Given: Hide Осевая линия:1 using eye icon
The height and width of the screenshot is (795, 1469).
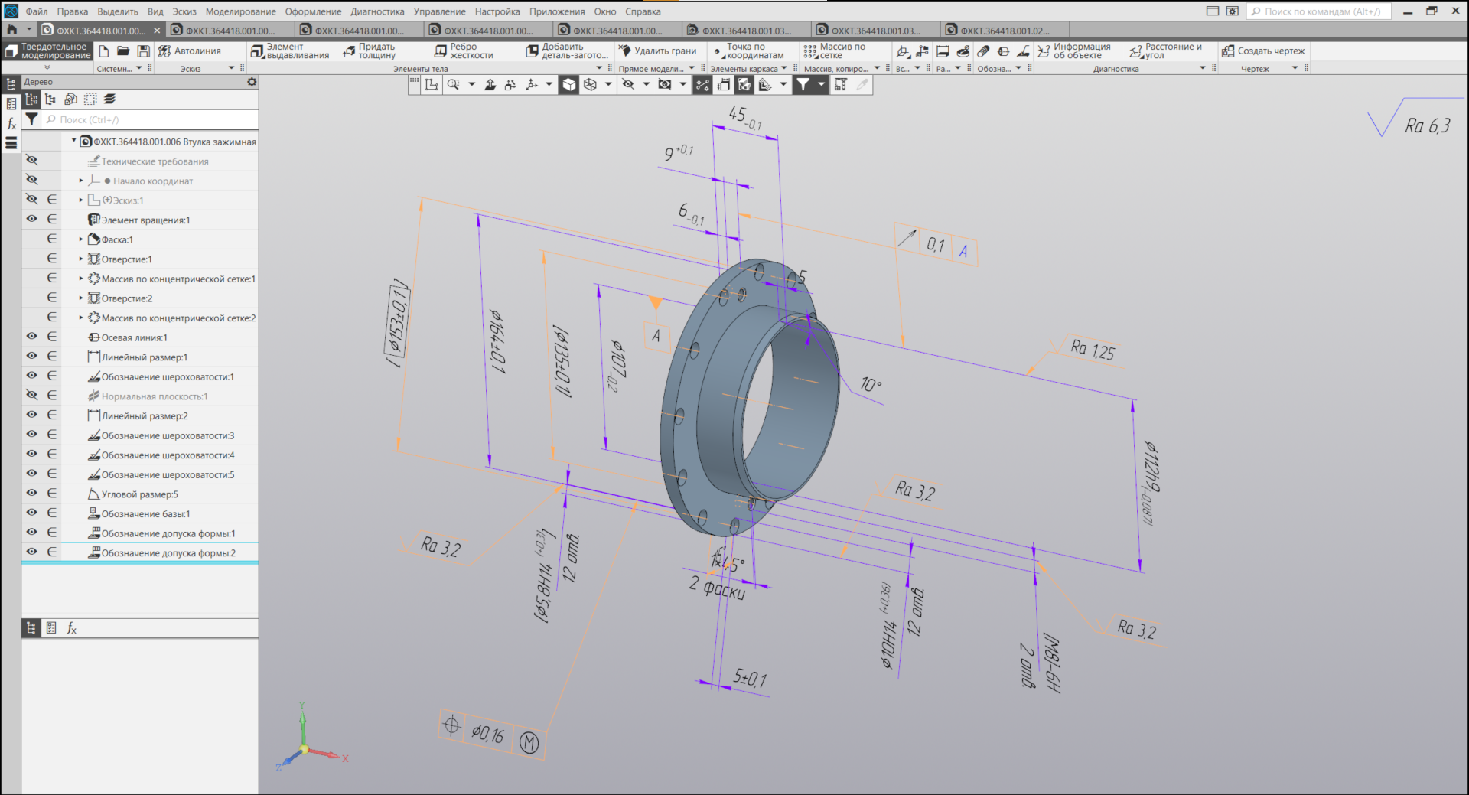Looking at the screenshot, I should (31, 337).
